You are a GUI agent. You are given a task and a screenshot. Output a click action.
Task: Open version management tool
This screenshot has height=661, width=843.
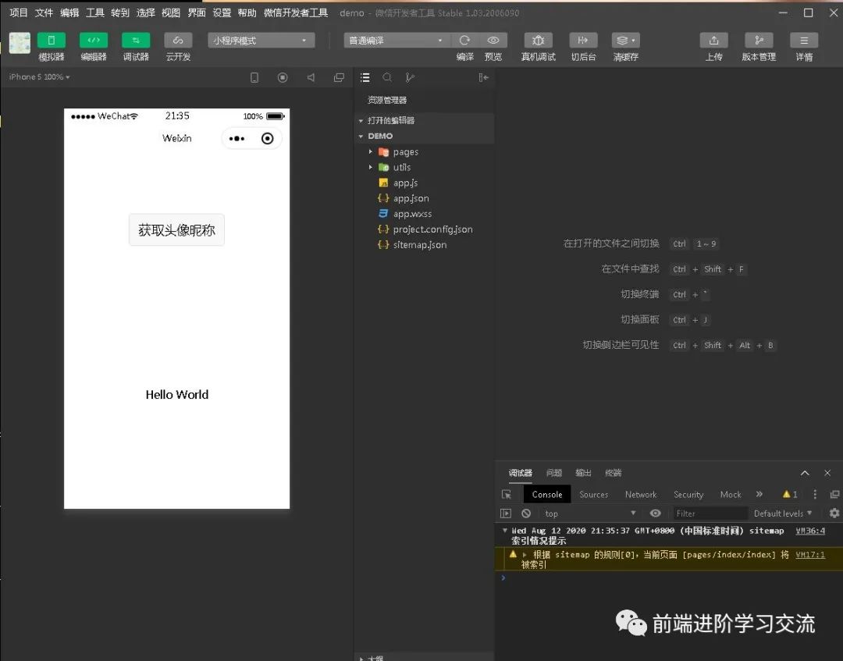[758, 41]
